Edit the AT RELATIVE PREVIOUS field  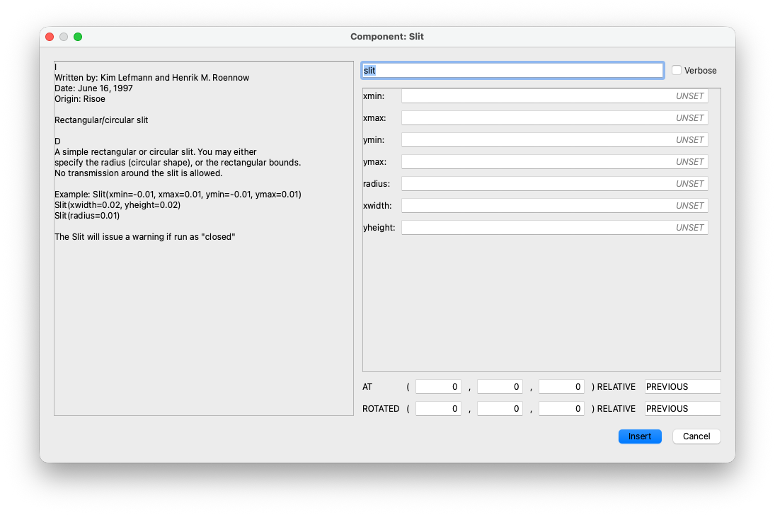(682, 386)
